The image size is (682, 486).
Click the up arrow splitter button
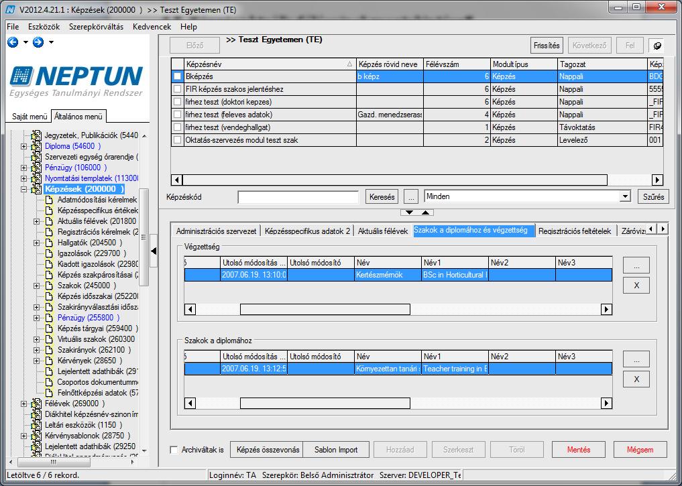tap(425, 212)
